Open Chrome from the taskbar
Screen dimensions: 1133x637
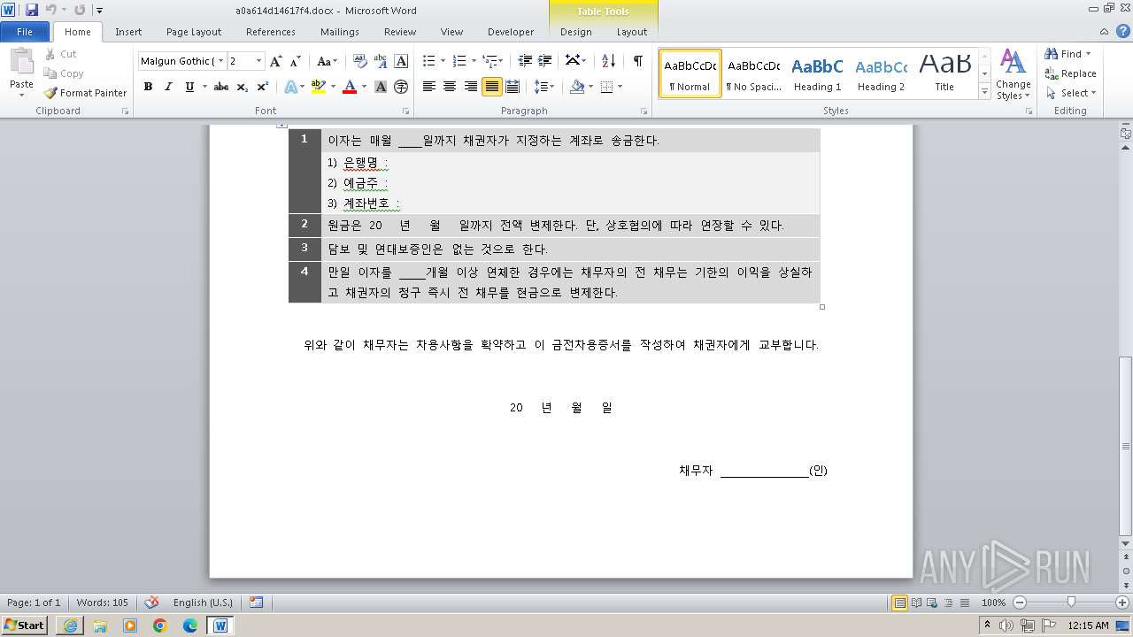pyautogui.click(x=160, y=625)
